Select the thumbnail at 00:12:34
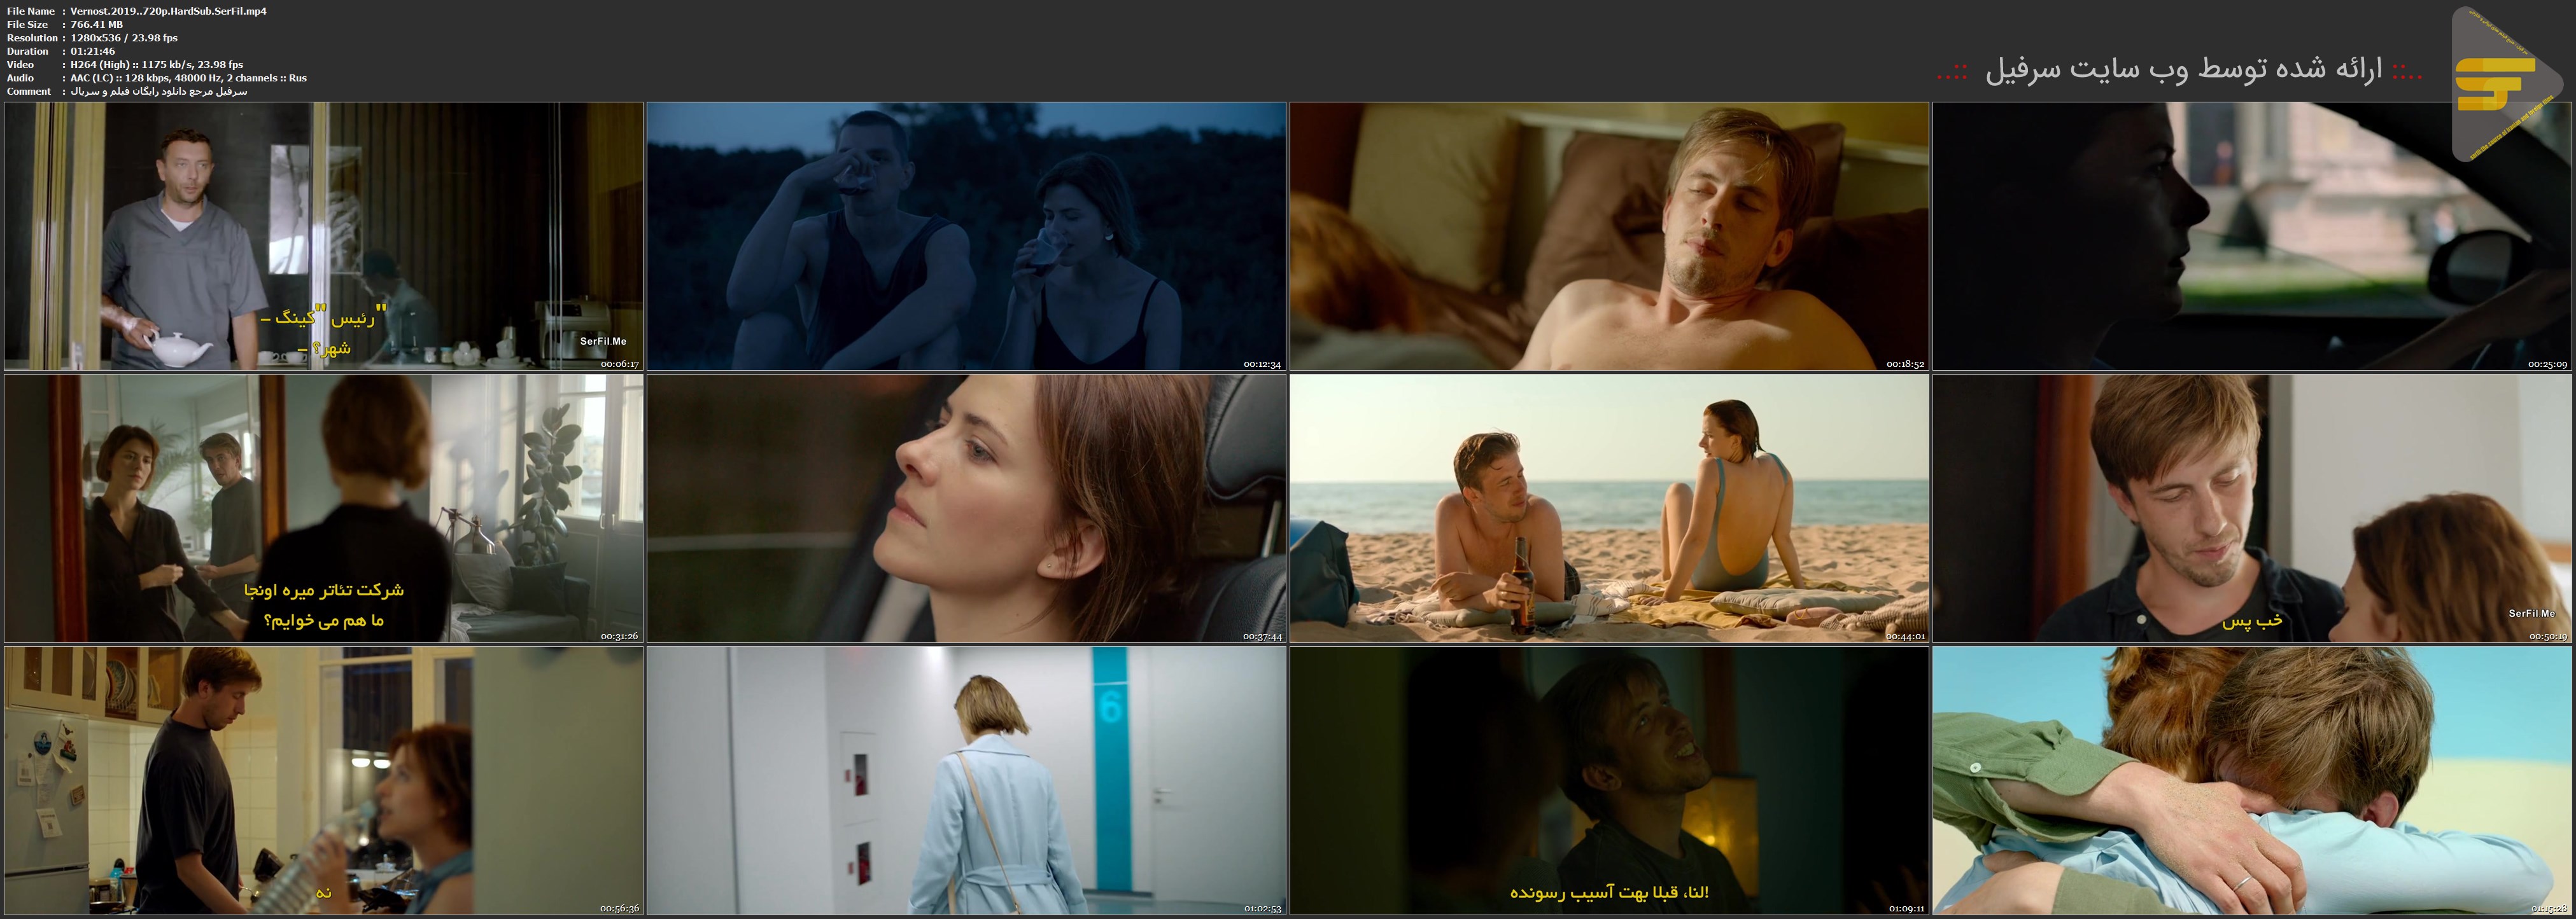Screen dimensions: 2576x919 [x=966, y=236]
